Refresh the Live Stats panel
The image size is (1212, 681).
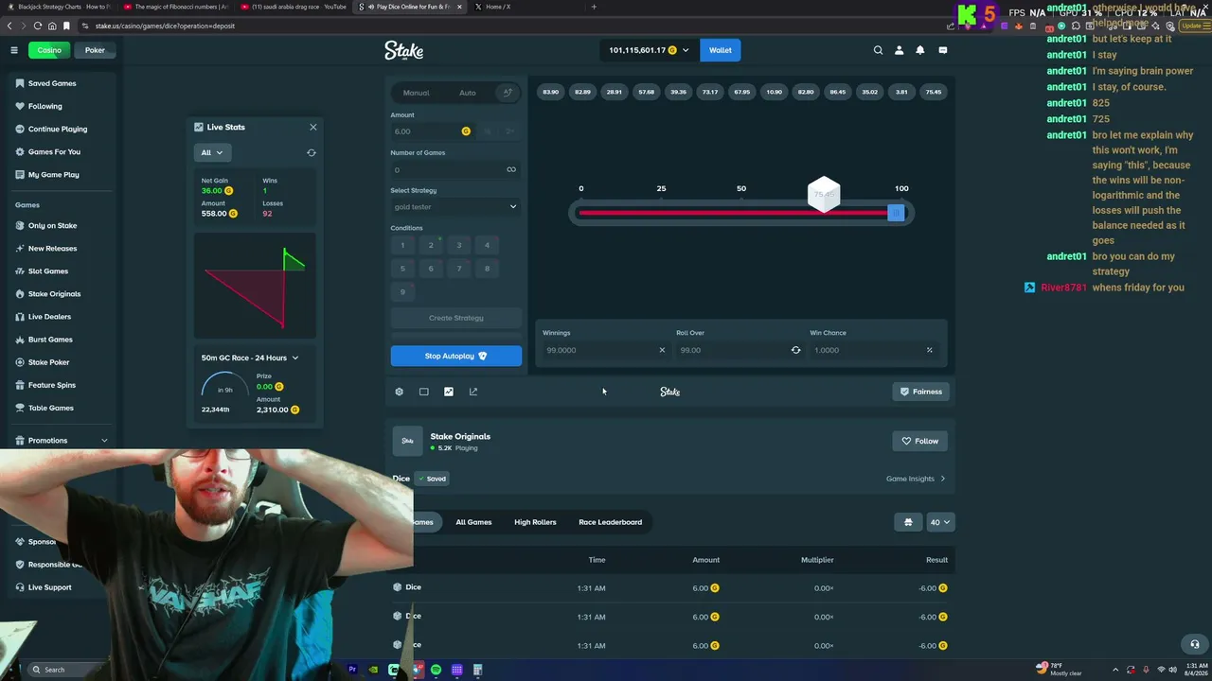(312, 152)
